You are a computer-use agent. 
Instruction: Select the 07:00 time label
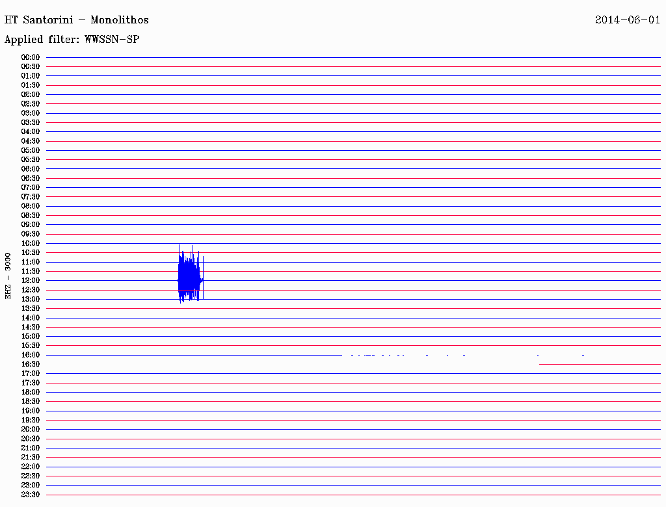pyautogui.click(x=31, y=188)
